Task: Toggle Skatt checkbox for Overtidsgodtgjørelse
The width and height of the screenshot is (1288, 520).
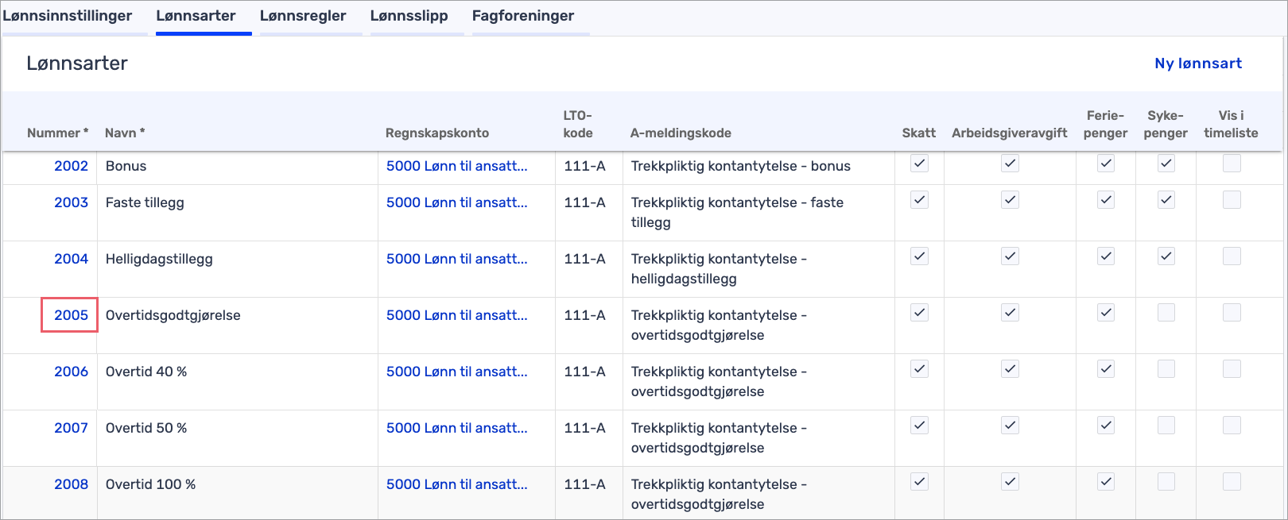Action: pos(919,313)
